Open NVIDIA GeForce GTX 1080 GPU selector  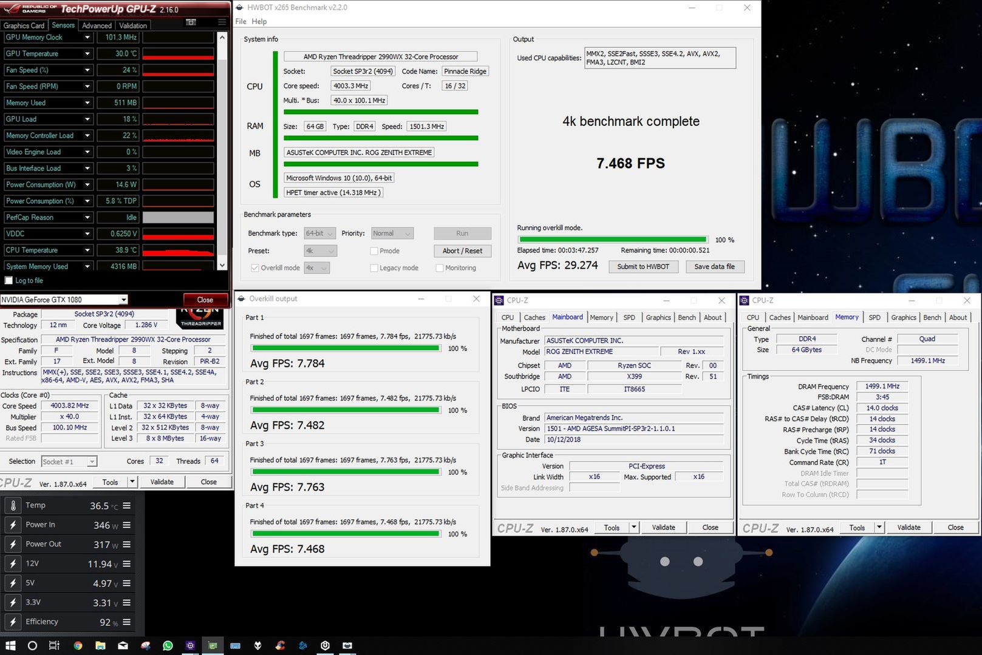tap(64, 300)
